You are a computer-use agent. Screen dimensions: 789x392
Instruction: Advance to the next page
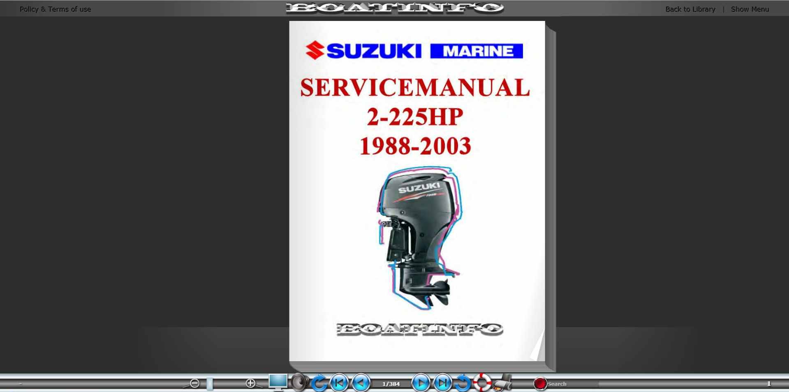pos(421,383)
